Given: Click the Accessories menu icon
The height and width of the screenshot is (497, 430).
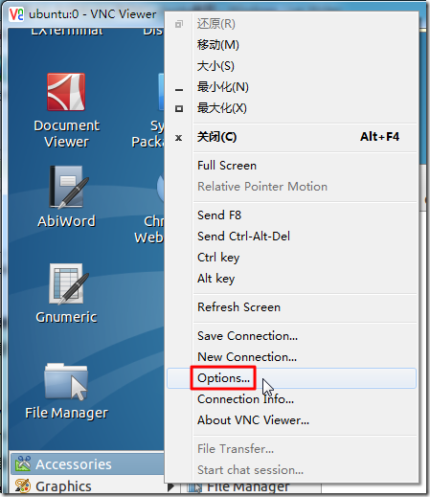Looking at the screenshot, I should click(22, 463).
